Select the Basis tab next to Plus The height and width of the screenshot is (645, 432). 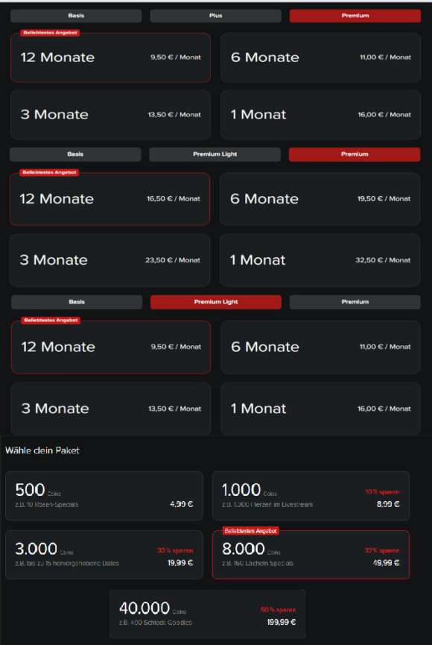click(x=76, y=16)
